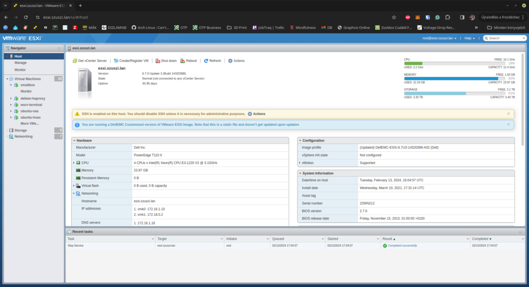The height and width of the screenshot is (287, 529).
Task: Collapse the Configuration panel
Action: [300, 140]
